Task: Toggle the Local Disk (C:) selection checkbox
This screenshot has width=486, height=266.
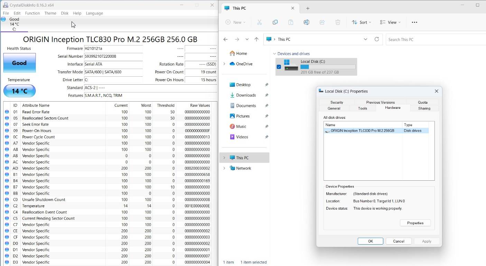Action: pos(279,67)
